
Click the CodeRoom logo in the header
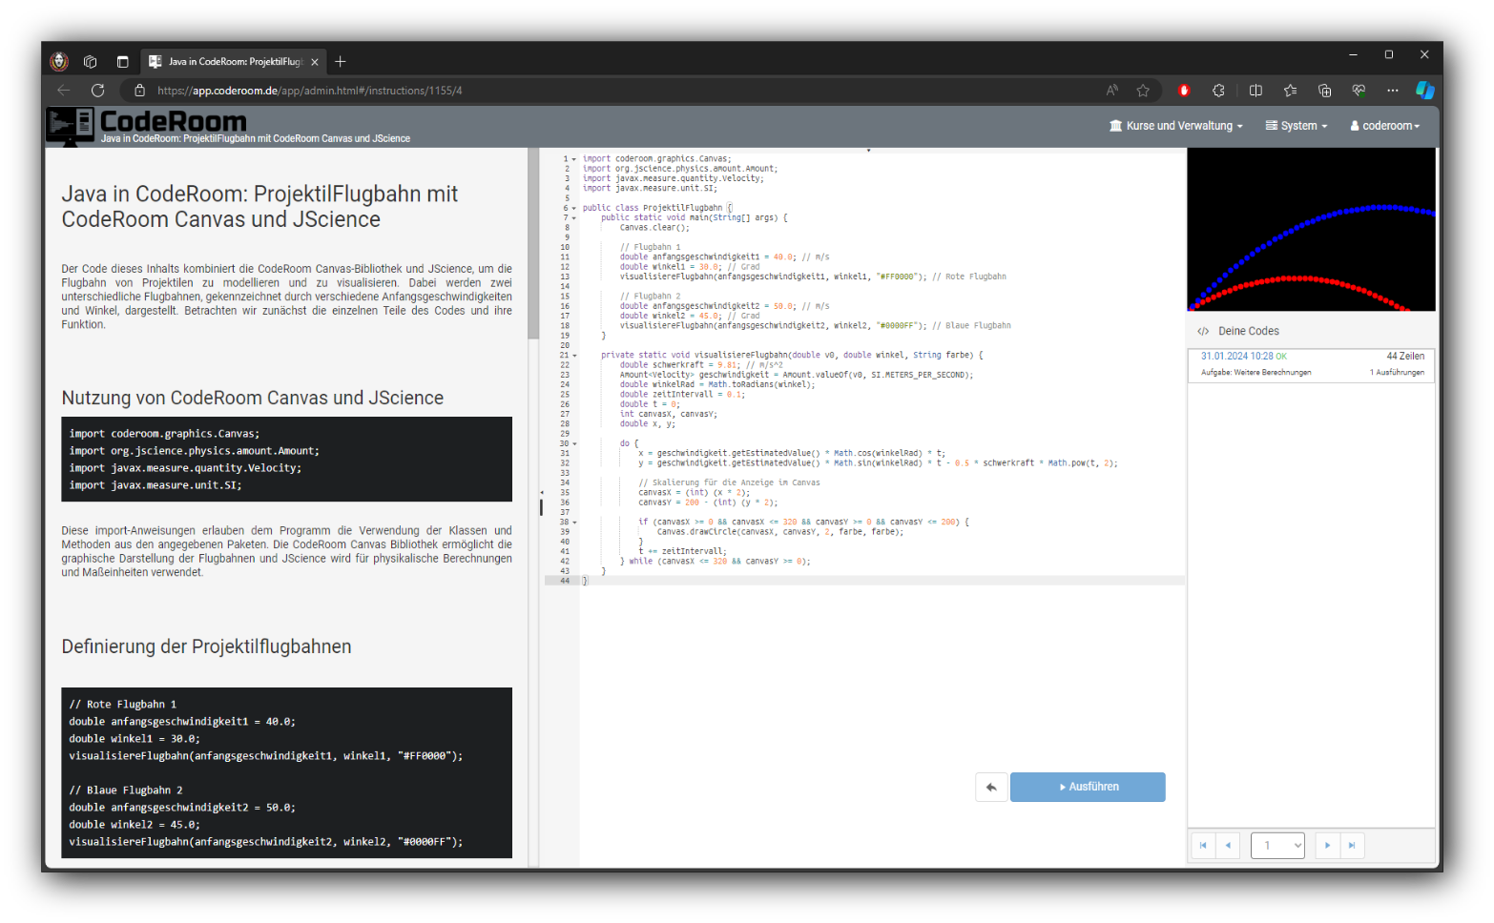[x=148, y=122]
